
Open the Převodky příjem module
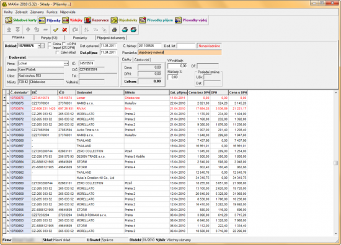tap(156, 20)
